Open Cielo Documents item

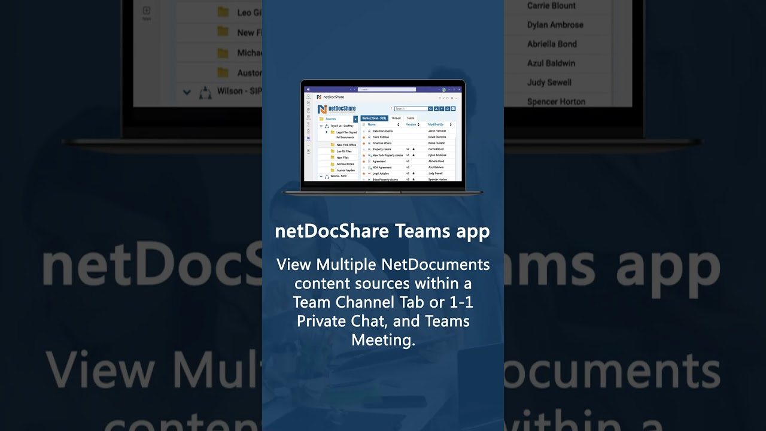point(382,131)
